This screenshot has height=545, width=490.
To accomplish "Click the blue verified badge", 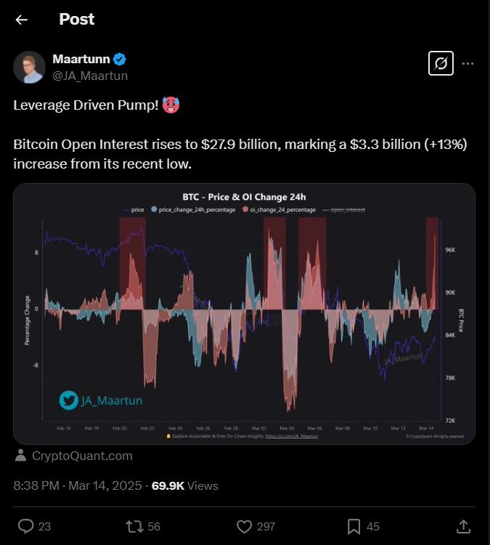I will tap(120, 60).
